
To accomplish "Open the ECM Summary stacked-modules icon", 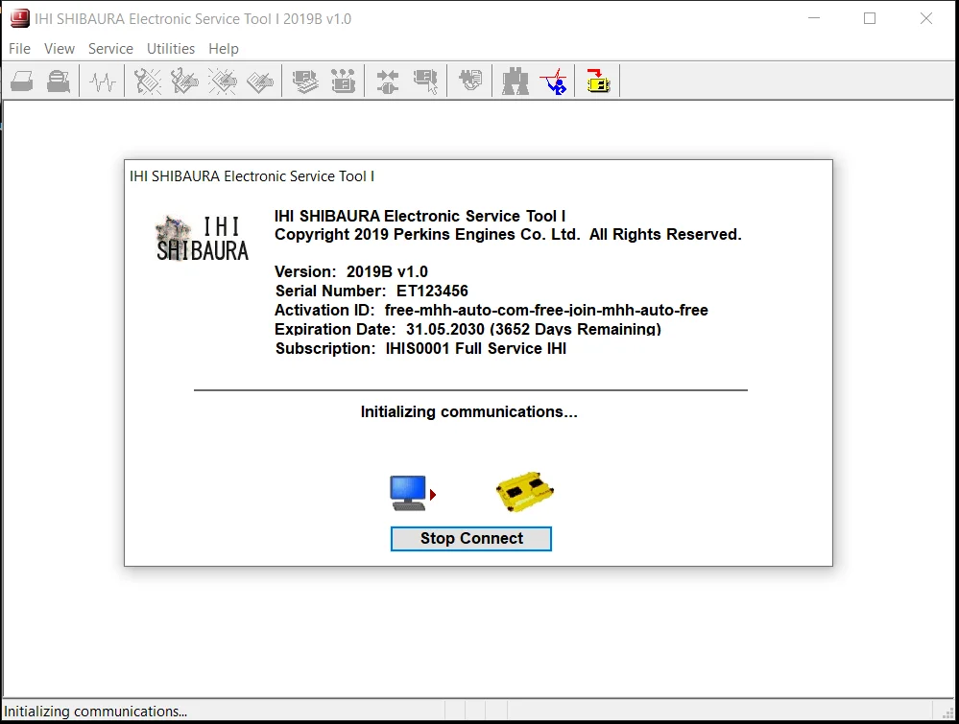I will (305, 82).
